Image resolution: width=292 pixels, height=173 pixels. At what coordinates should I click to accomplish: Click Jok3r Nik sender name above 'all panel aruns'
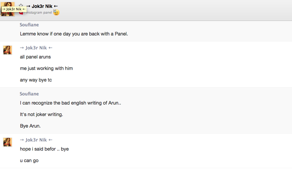coord(36,48)
